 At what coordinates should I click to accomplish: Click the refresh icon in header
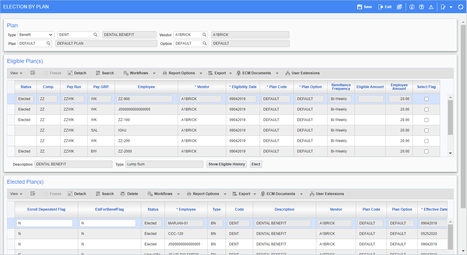click(x=461, y=7)
